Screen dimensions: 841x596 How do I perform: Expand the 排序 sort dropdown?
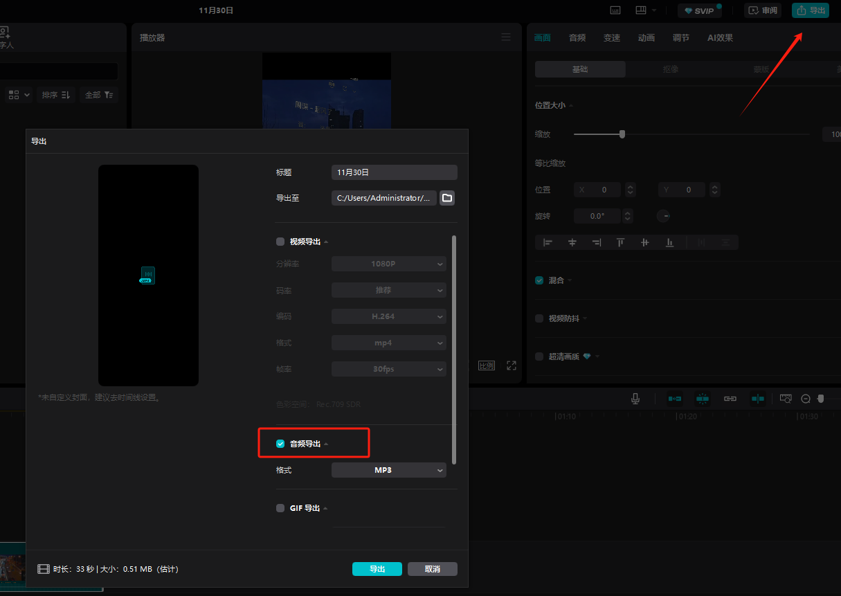[x=55, y=95]
